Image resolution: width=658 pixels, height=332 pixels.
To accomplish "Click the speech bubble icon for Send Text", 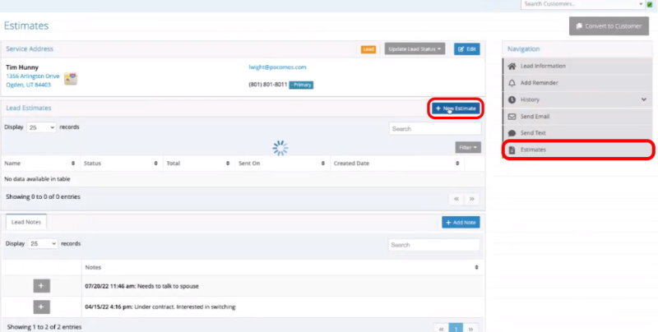I will tap(512, 133).
